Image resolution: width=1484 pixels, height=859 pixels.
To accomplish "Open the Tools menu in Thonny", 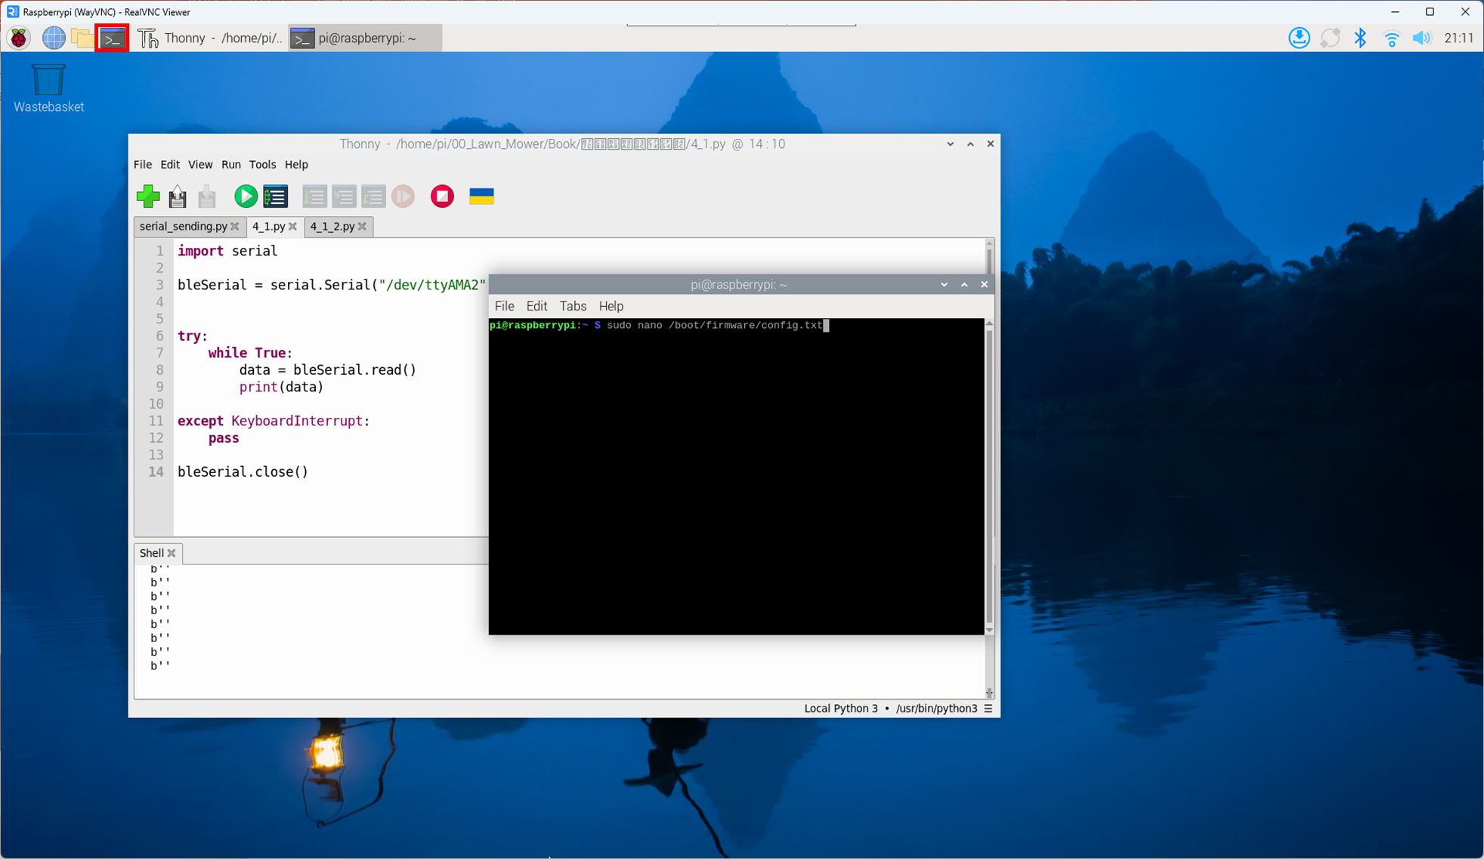I will pyautogui.click(x=262, y=165).
